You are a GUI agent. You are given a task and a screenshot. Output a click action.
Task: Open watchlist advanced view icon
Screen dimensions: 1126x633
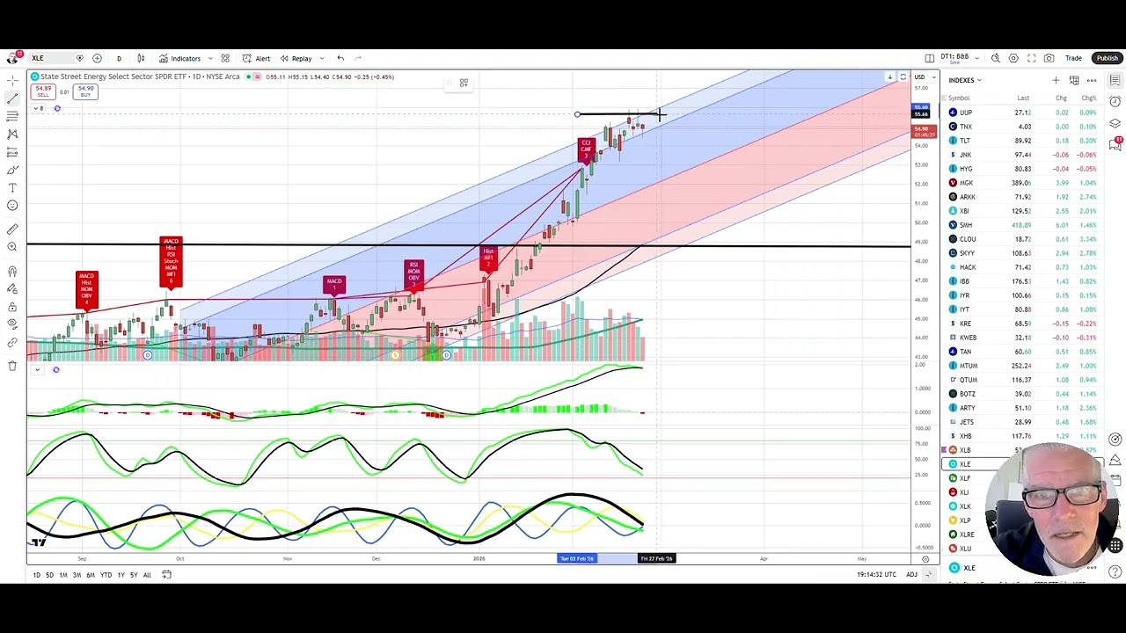[1074, 80]
